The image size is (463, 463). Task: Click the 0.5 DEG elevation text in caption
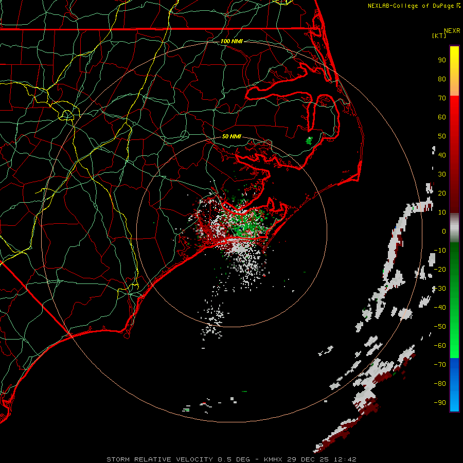coord(234,459)
